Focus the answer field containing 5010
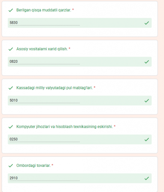The width and height of the screenshot is (164, 192). pos(80,100)
